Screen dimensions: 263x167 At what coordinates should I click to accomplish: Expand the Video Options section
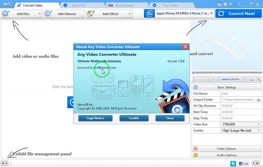point(227,149)
